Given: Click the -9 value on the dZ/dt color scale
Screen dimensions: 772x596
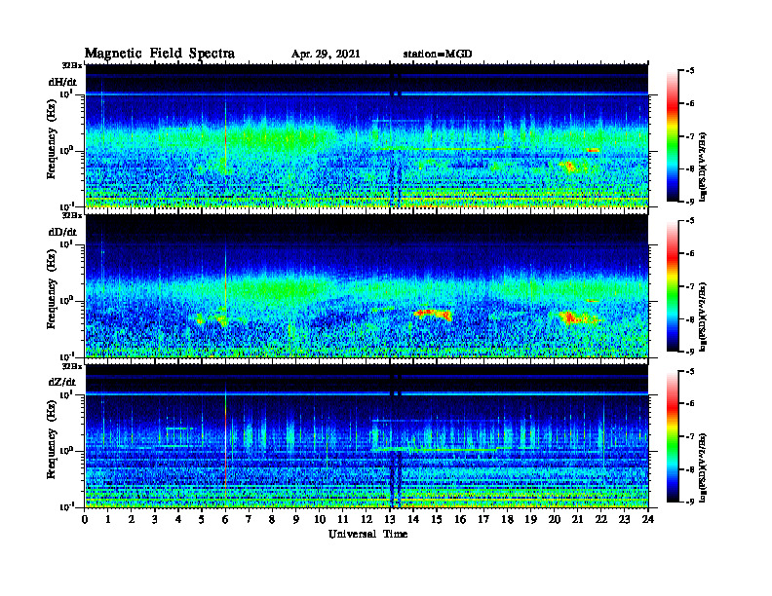Looking at the screenshot, I should click(690, 502).
